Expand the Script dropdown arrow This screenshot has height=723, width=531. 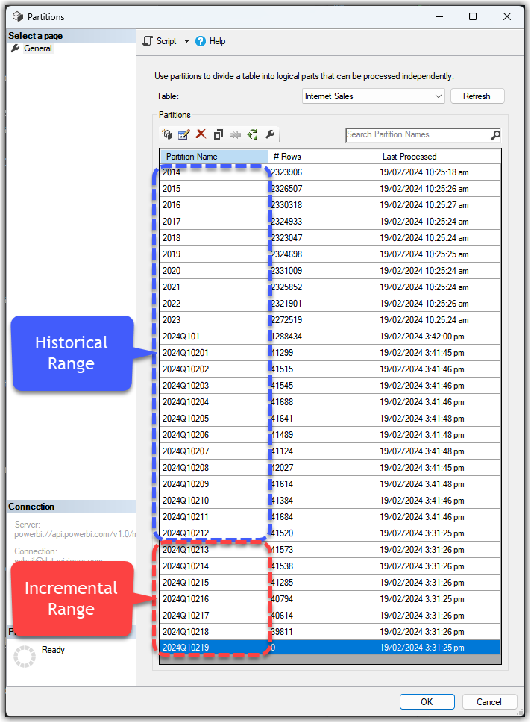pyautogui.click(x=186, y=41)
